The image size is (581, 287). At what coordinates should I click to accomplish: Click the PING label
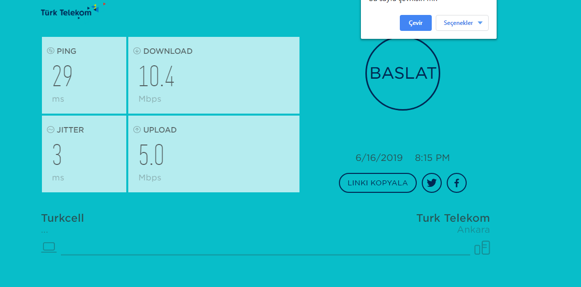pos(67,51)
